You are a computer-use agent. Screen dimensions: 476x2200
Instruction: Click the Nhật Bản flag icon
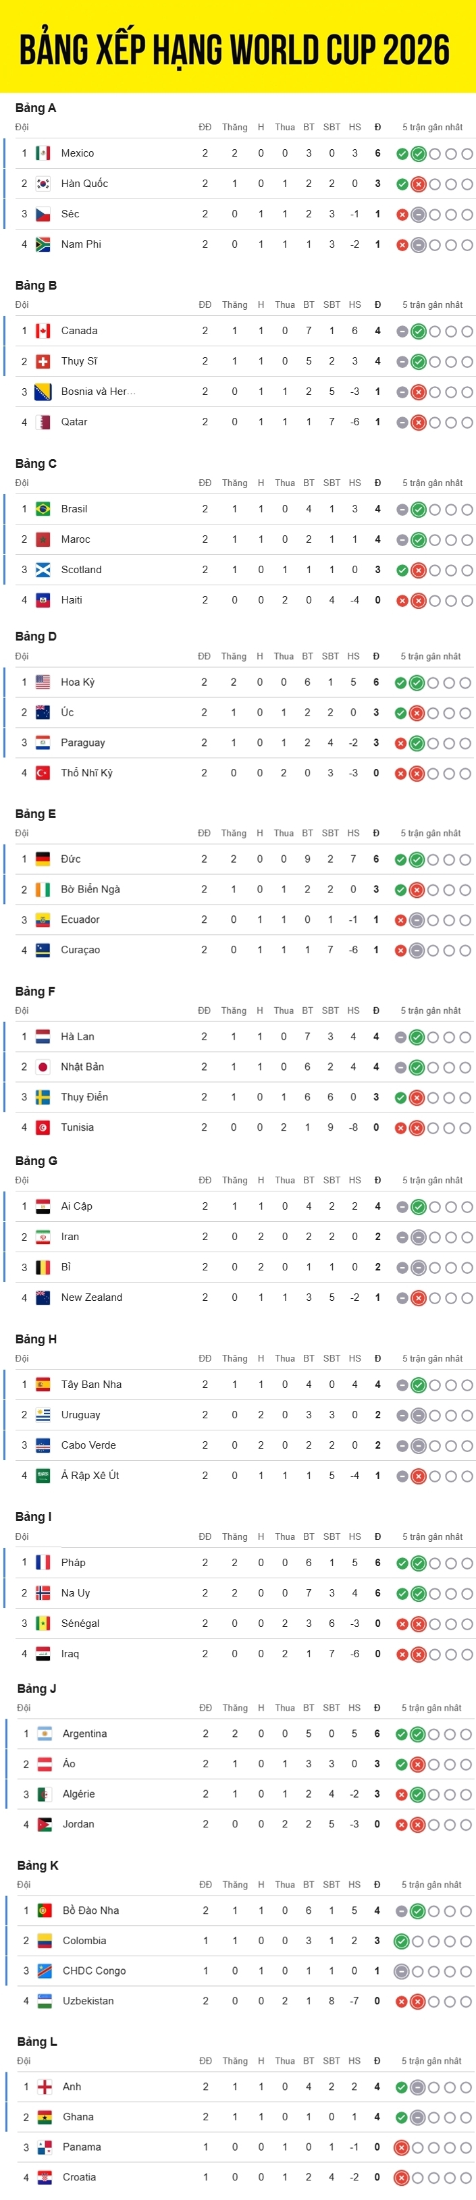tap(43, 1067)
